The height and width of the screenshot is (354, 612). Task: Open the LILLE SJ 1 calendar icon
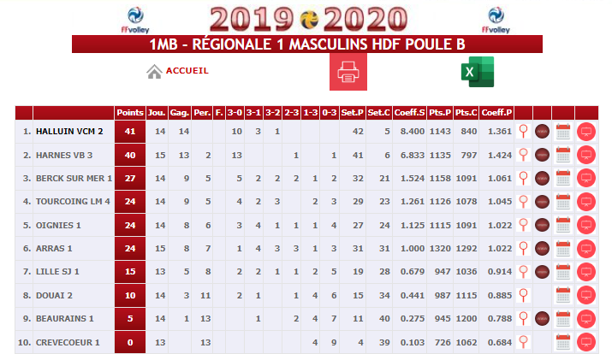click(563, 272)
